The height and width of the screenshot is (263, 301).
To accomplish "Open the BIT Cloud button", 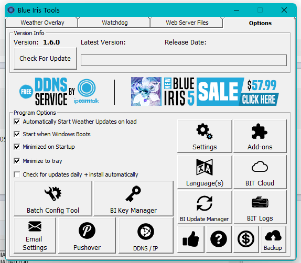I will (260, 172).
